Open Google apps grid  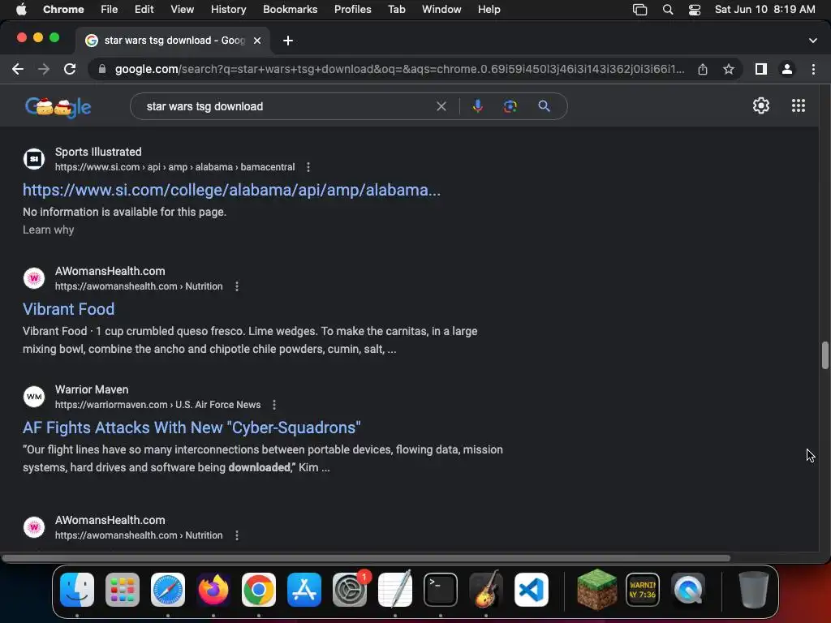(799, 105)
